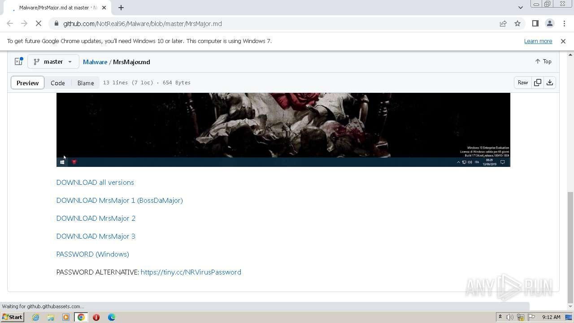The height and width of the screenshot is (323, 574).
Task: Download raw file icon
Action: click(550, 83)
